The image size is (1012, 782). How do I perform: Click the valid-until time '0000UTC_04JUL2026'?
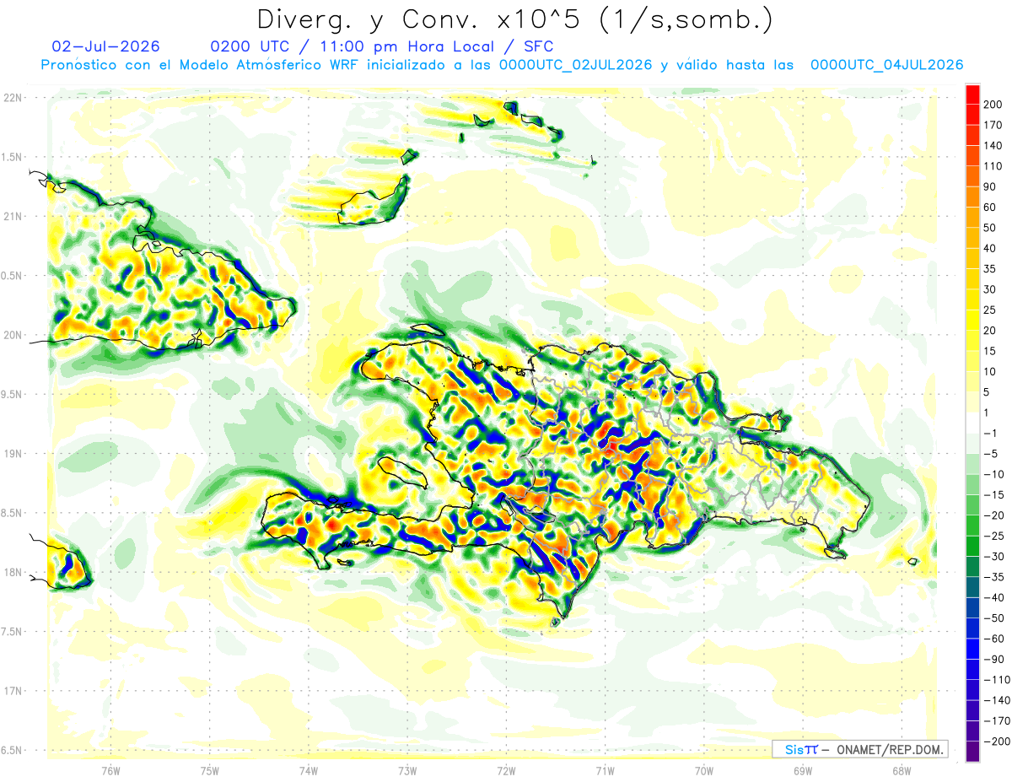887,65
